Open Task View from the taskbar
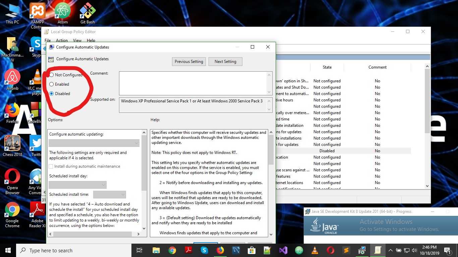The height and width of the screenshot is (257, 458). 139,250
